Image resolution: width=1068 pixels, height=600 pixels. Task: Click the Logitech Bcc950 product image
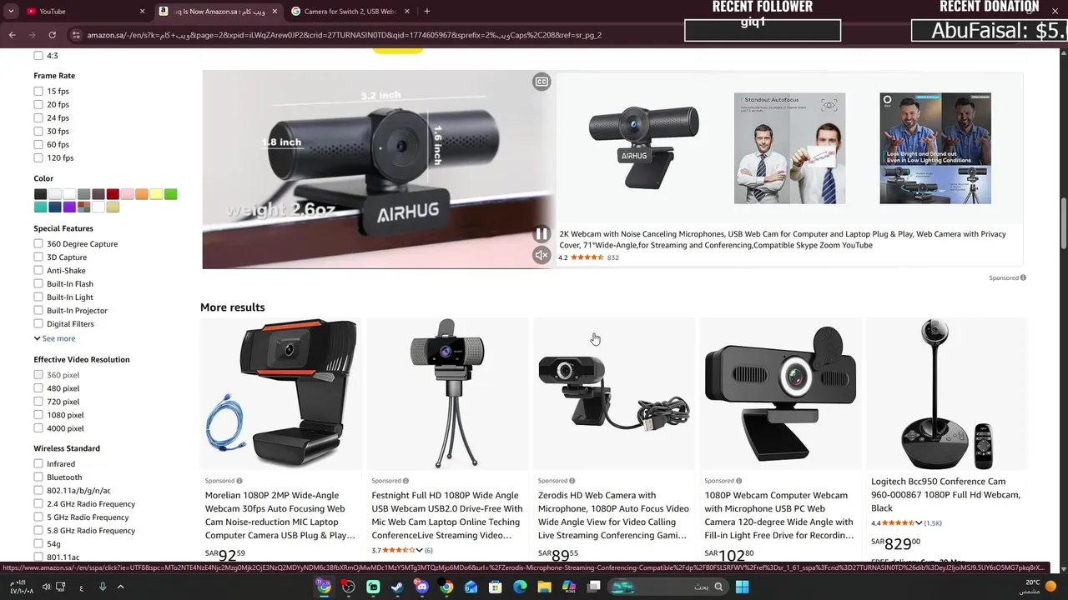947,393
